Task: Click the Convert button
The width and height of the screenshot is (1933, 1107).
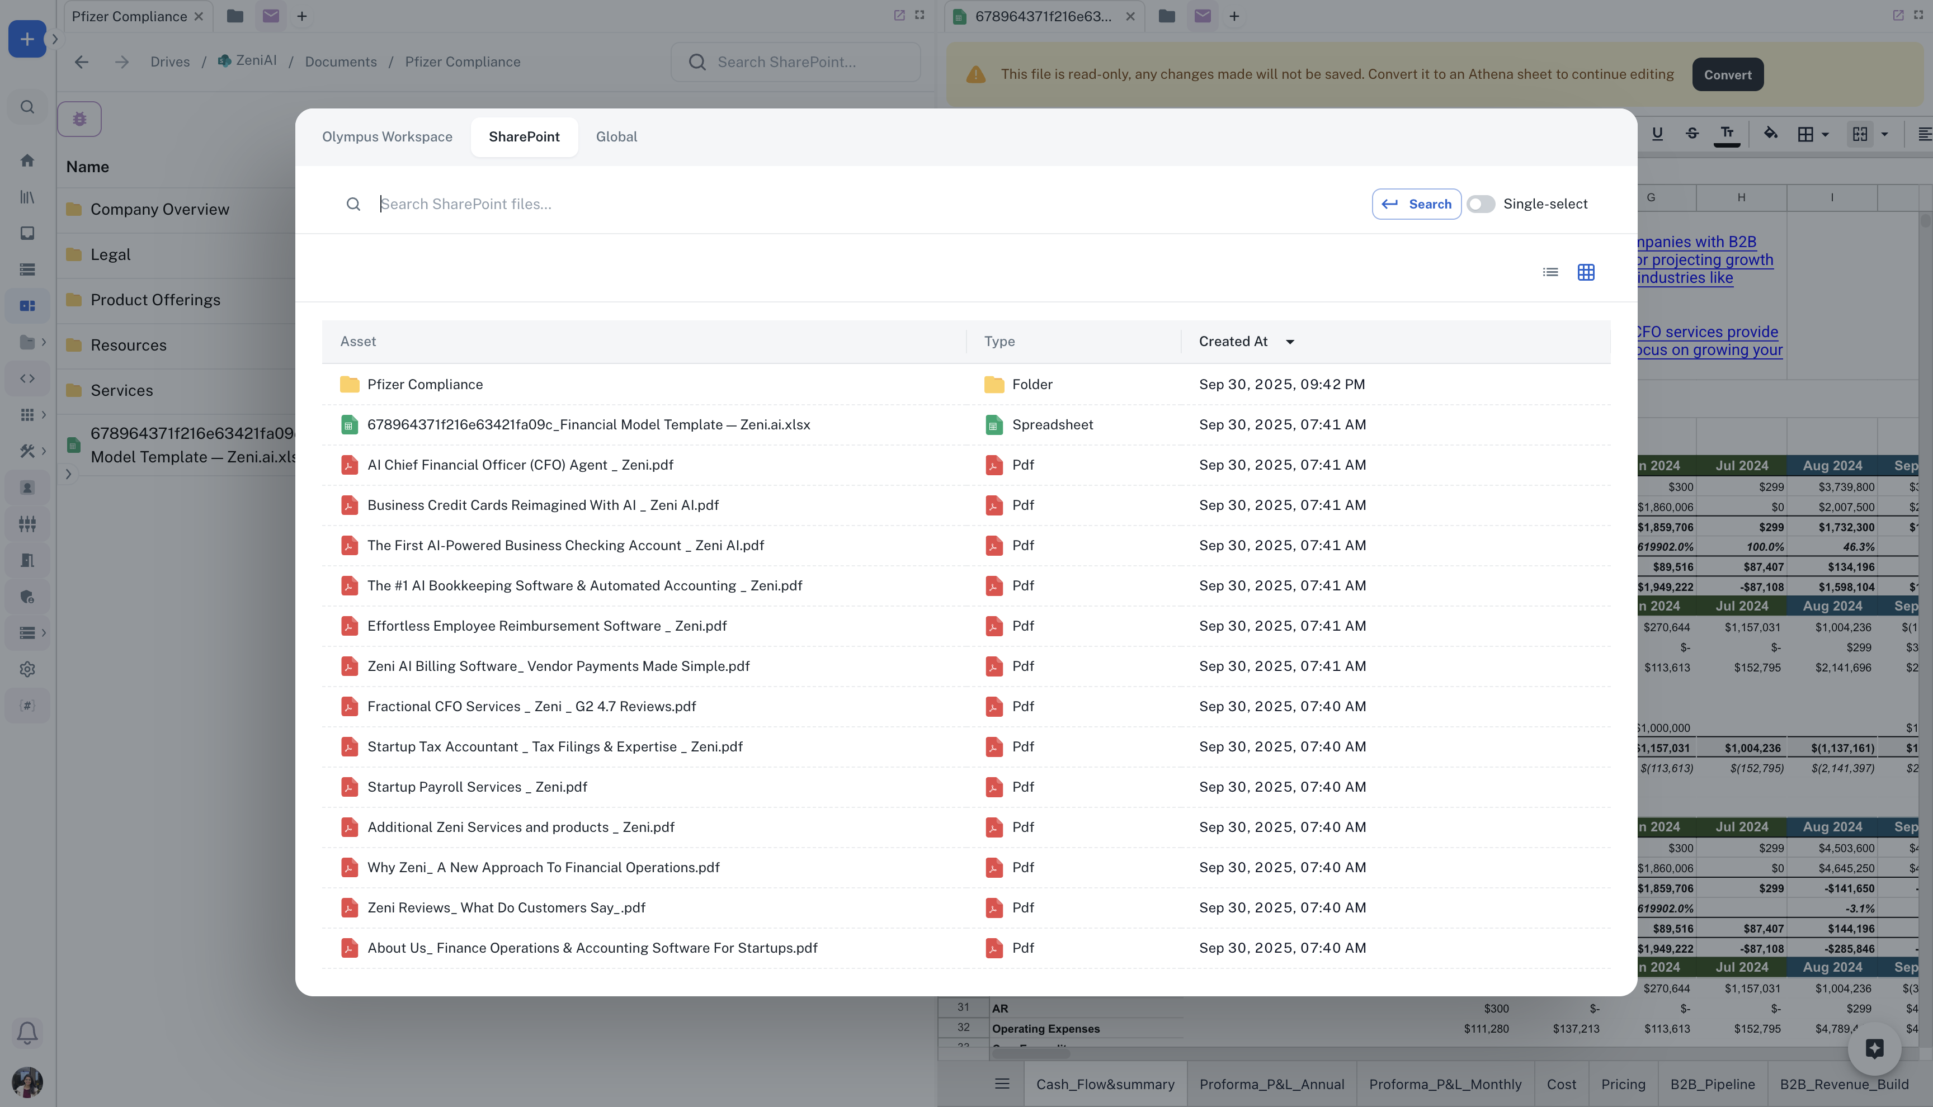Action: [1727, 74]
